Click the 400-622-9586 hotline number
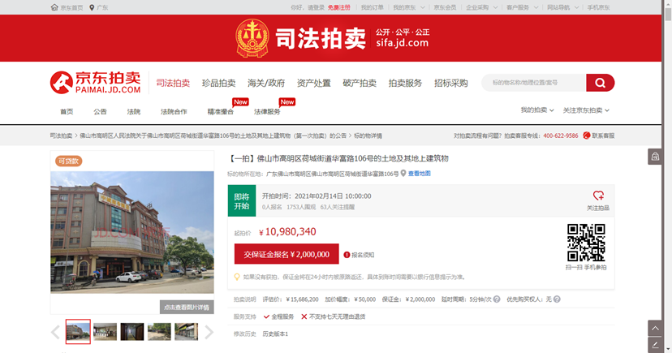 coord(561,136)
